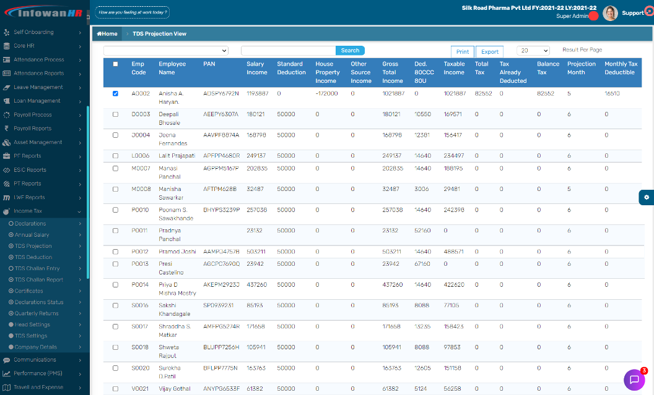Open the results per page dropdown
654x395 pixels.
[x=533, y=51]
